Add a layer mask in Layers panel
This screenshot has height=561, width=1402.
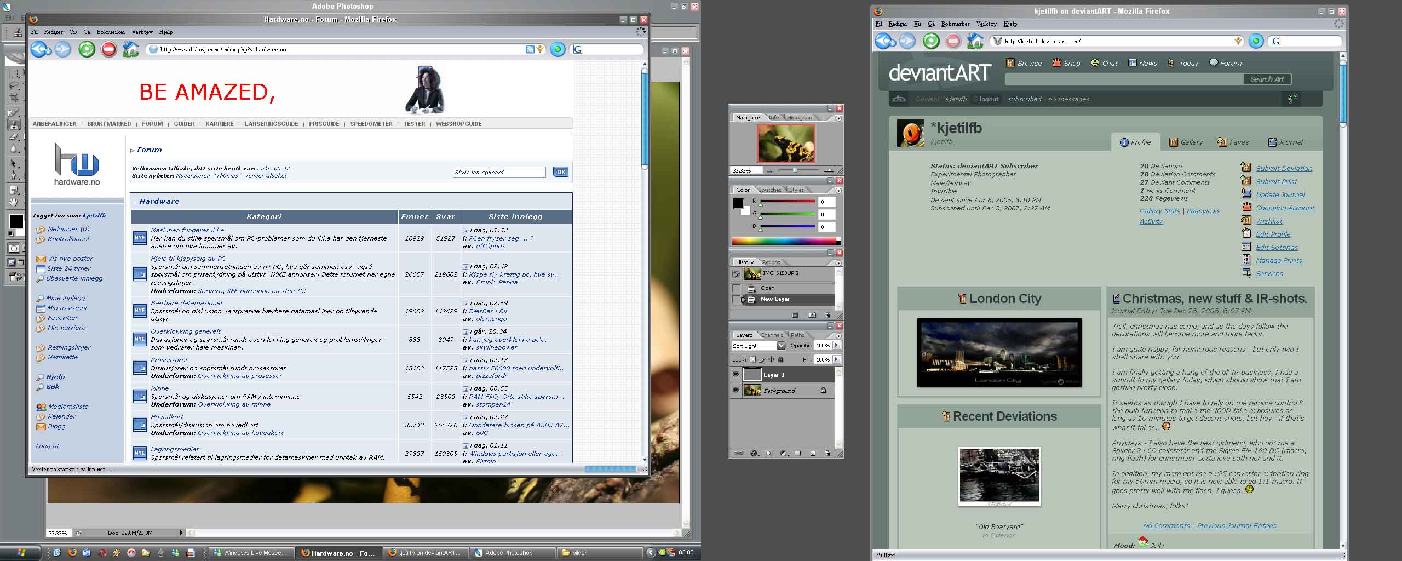coord(768,454)
